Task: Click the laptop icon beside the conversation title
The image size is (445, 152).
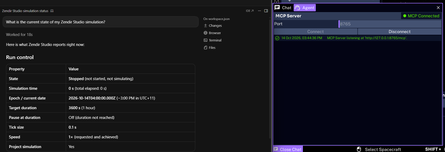Action: tap(52, 11)
